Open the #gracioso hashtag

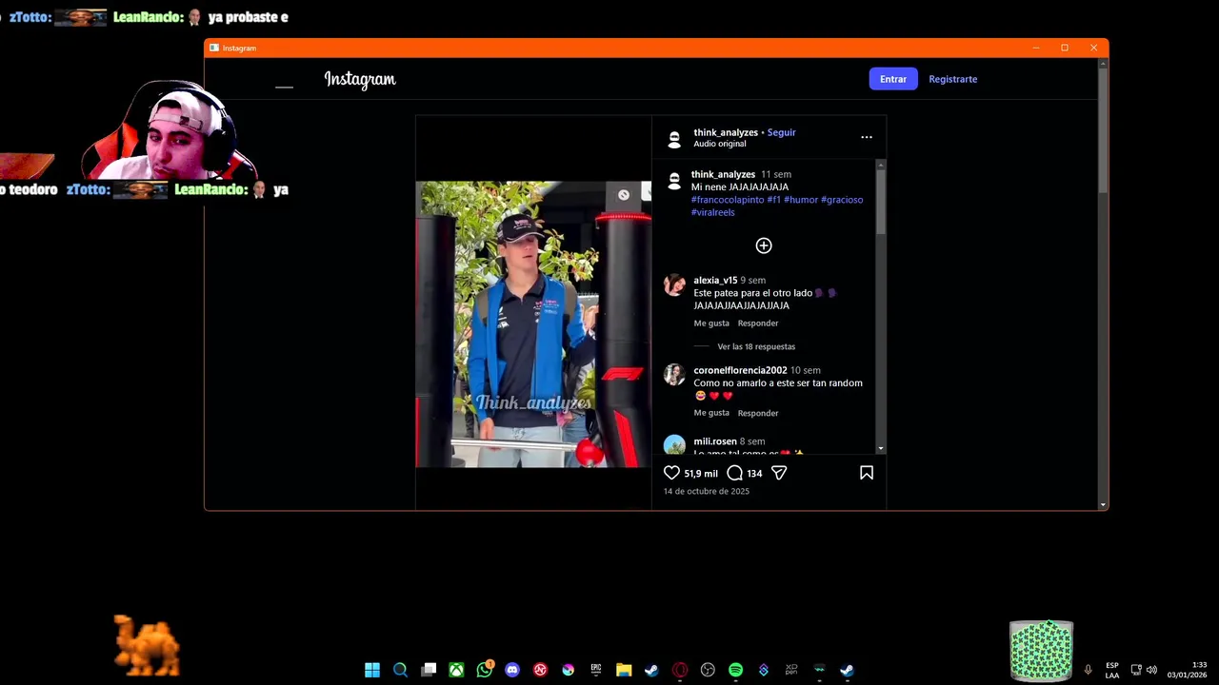pos(842,200)
